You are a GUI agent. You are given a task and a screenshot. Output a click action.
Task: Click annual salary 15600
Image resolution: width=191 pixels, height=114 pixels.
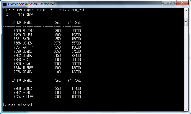[76, 97]
